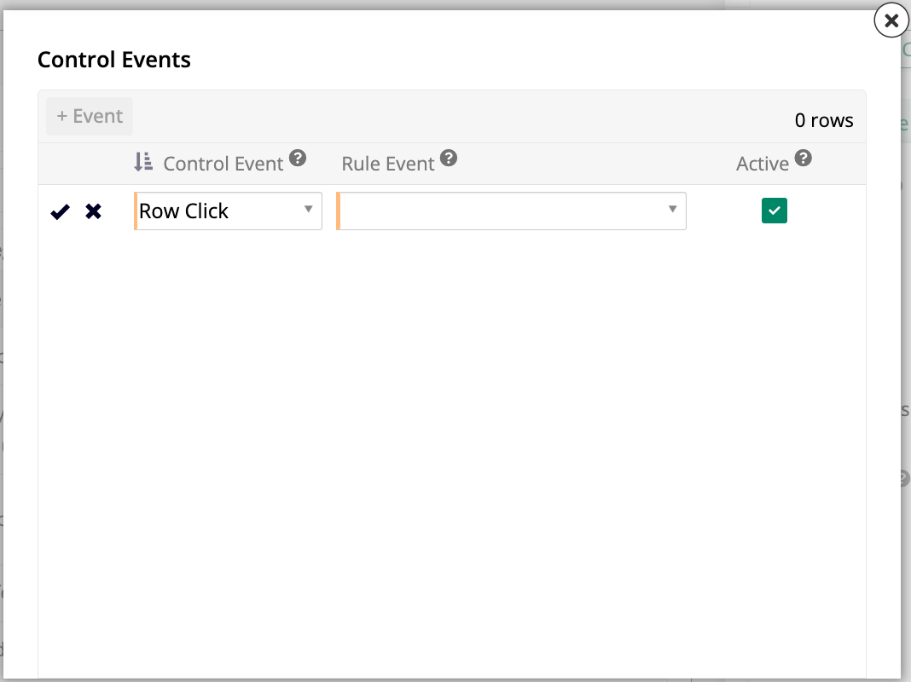Click the Control Event column header
Image resolution: width=911 pixels, height=682 pixels.
pos(223,164)
